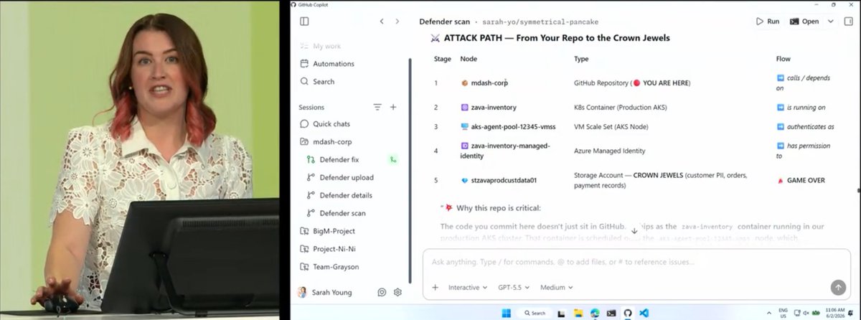Toggle the right side panel icon
861x320 pixels.
(848, 22)
